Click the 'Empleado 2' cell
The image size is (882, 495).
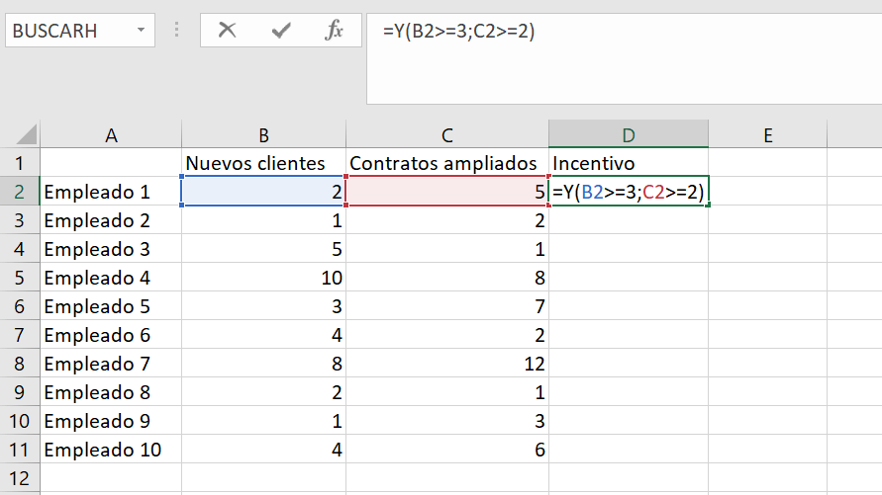pyautogui.click(x=111, y=220)
